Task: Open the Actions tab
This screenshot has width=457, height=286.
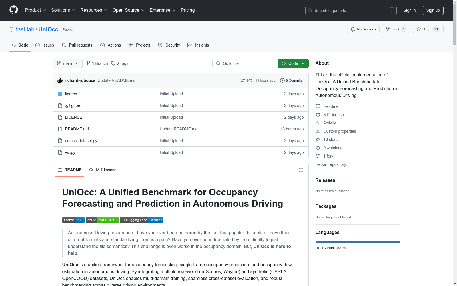Action: (111, 45)
